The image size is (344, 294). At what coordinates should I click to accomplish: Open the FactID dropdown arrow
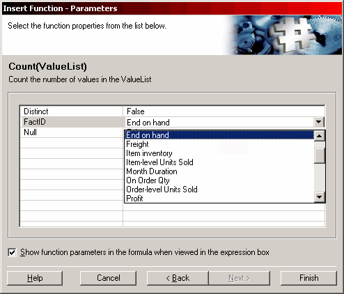(x=319, y=122)
